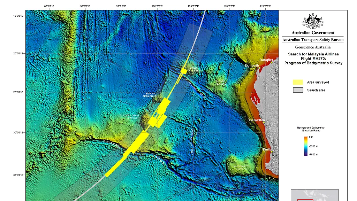Click the 30°0'0"S latitude label
The width and height of the screenshot is (357, 201).
[x=18, y=132]
